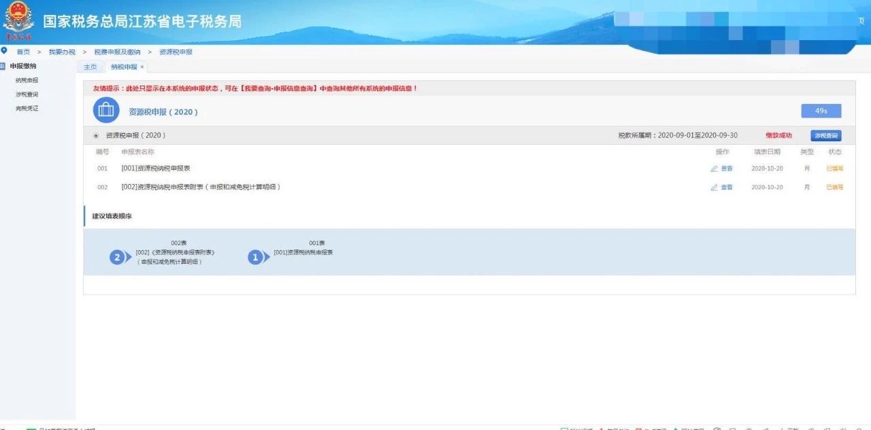
Task: Click the blue briefcase icon
Action: pos(106,110)
